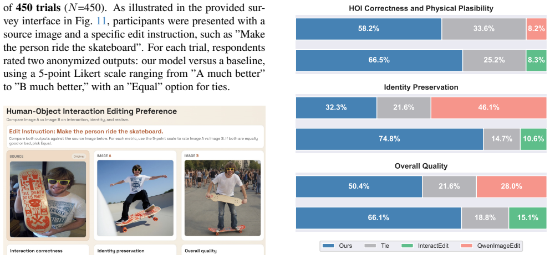Click the 28.0% pink overall quality segment
The width and height of the screenshot is (550, 255).
(512, 186)
